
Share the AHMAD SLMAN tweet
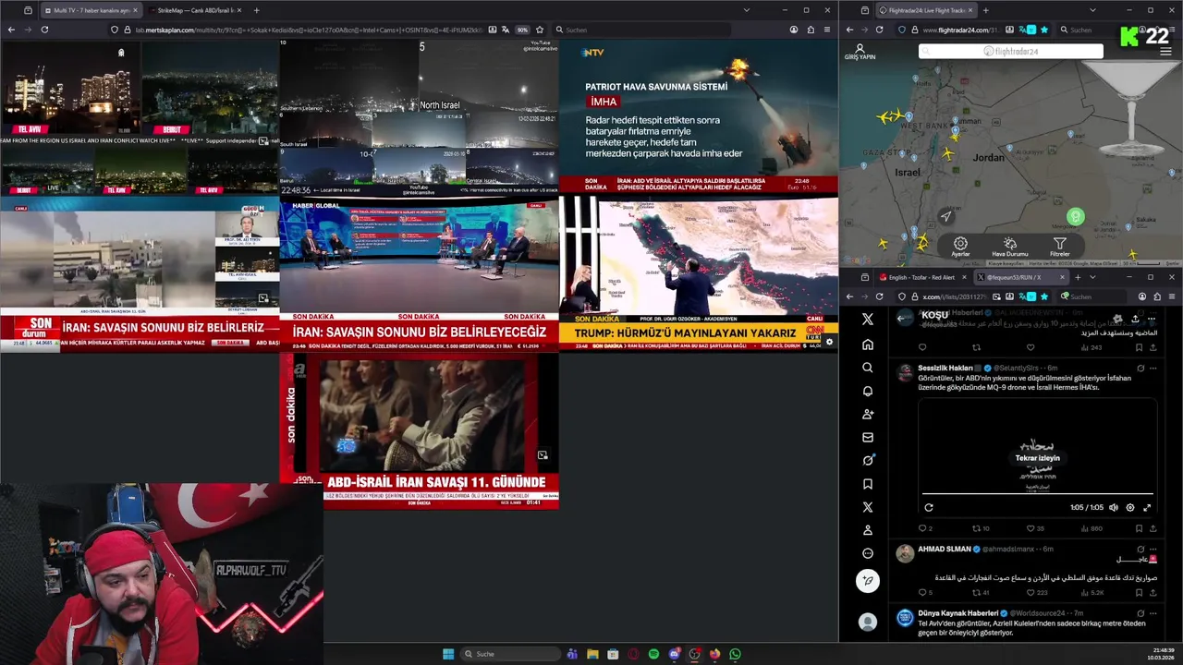point(1153,592)
